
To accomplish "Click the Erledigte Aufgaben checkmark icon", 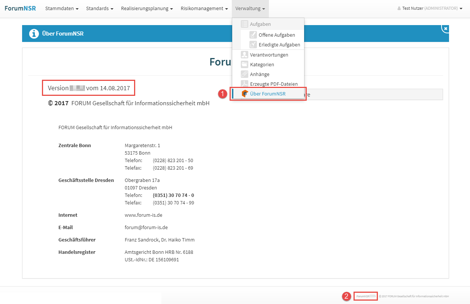I will coord(253,45).
